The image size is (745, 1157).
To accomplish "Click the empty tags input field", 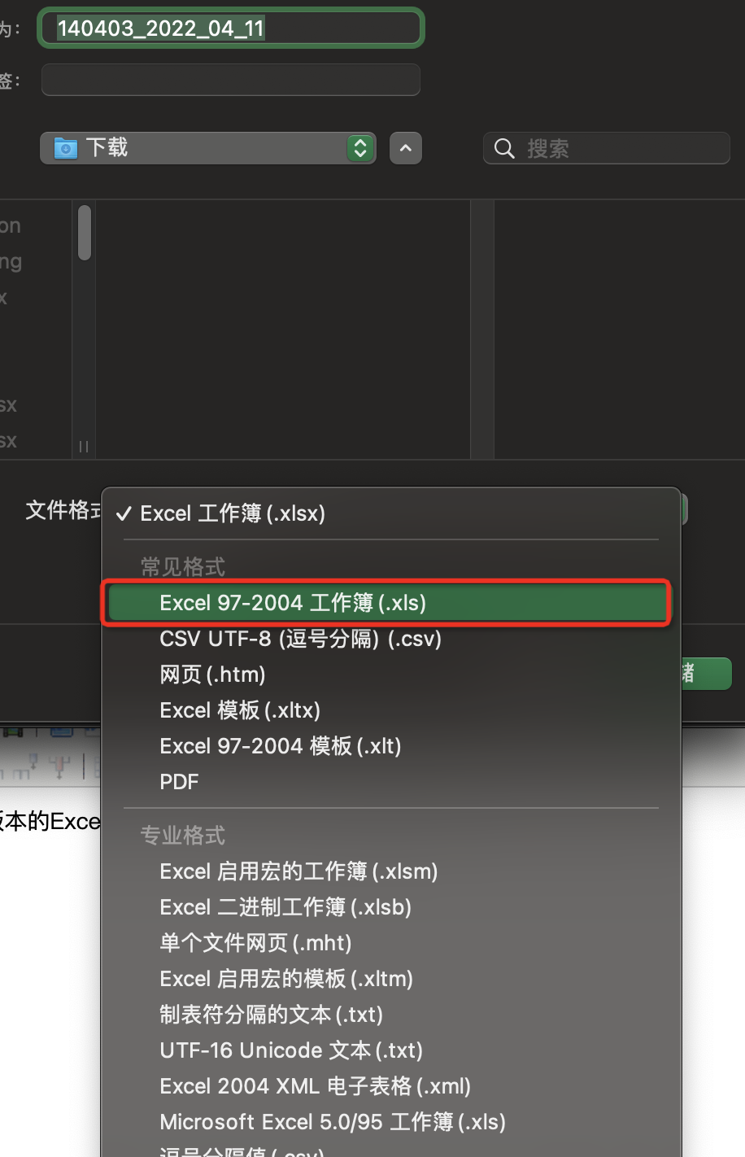I will (x=231, y=80).
